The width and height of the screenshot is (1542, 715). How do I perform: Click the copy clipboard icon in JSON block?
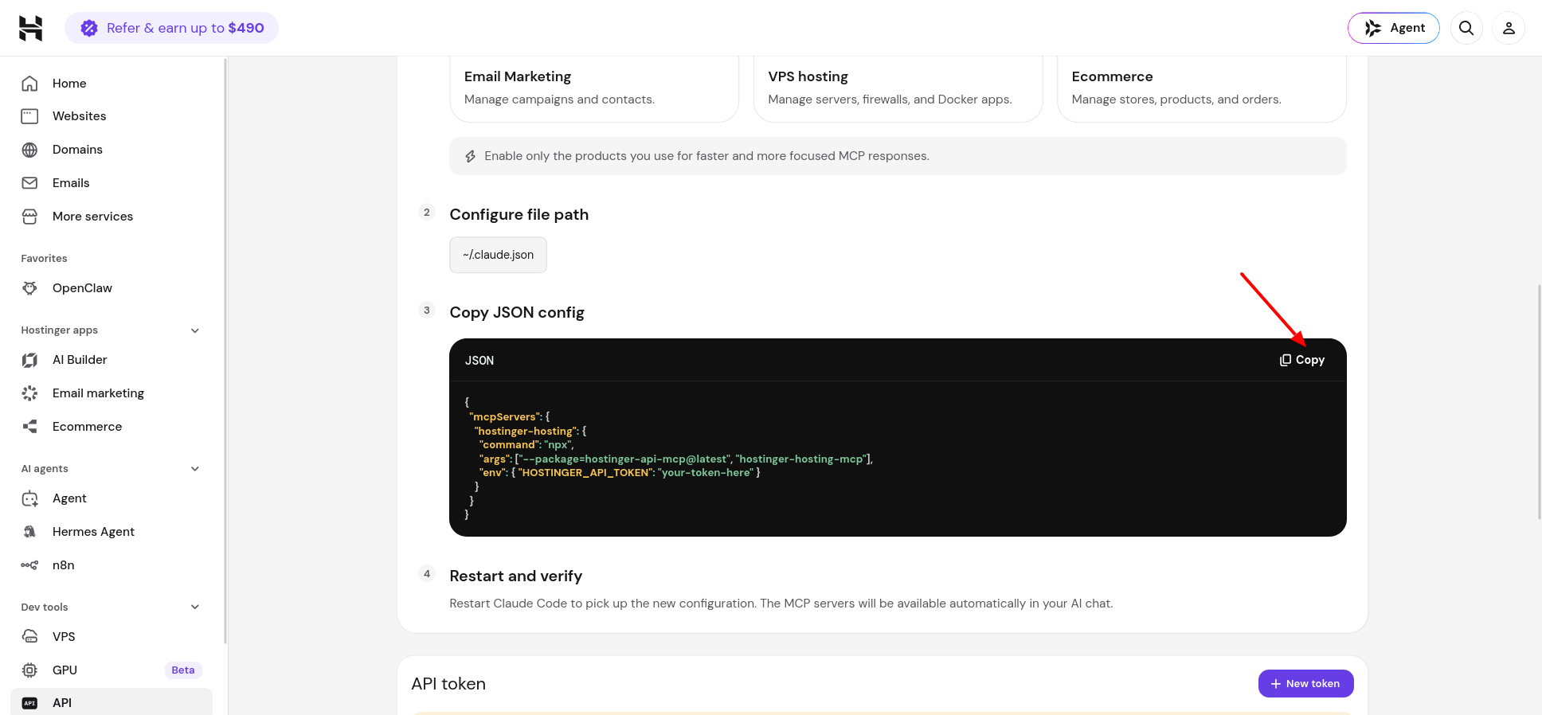tap(1285, 360)
